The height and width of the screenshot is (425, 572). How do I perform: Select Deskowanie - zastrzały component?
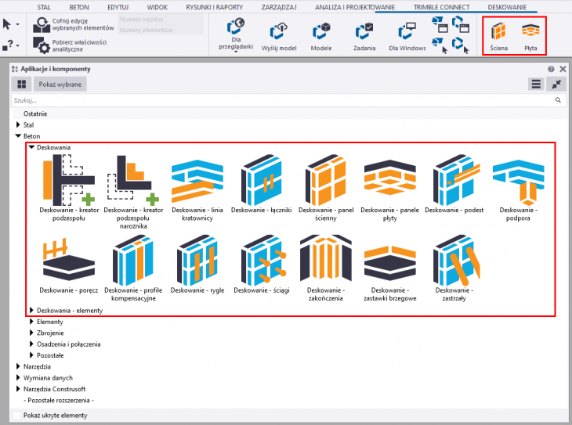454,261
